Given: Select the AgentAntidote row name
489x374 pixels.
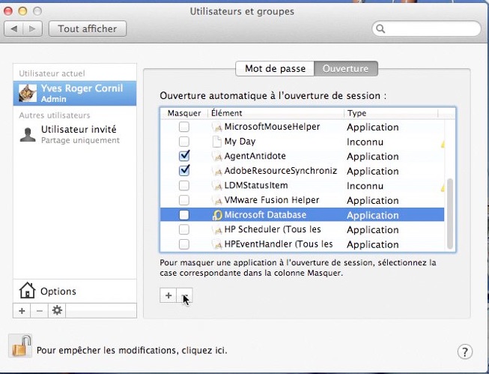Looking at the screenshot, I should [x=255, y=156].
